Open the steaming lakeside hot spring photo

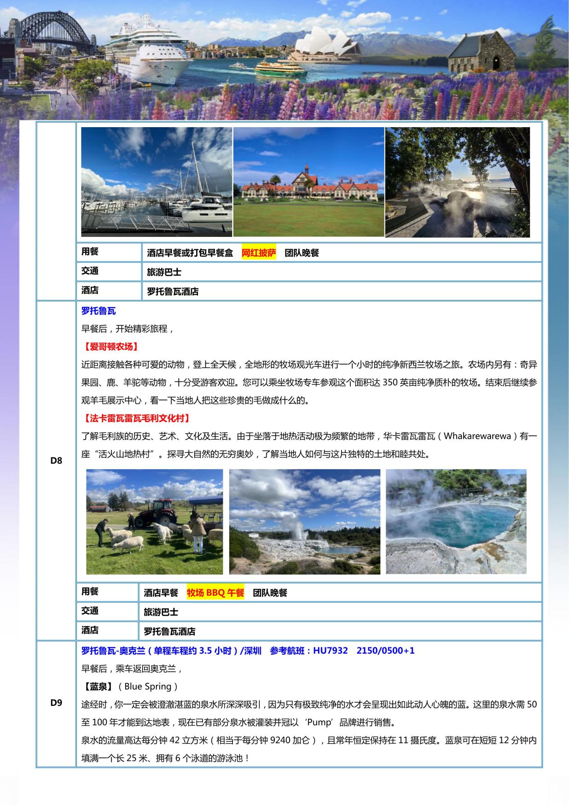pyautogui.click(x=457, y=182)
